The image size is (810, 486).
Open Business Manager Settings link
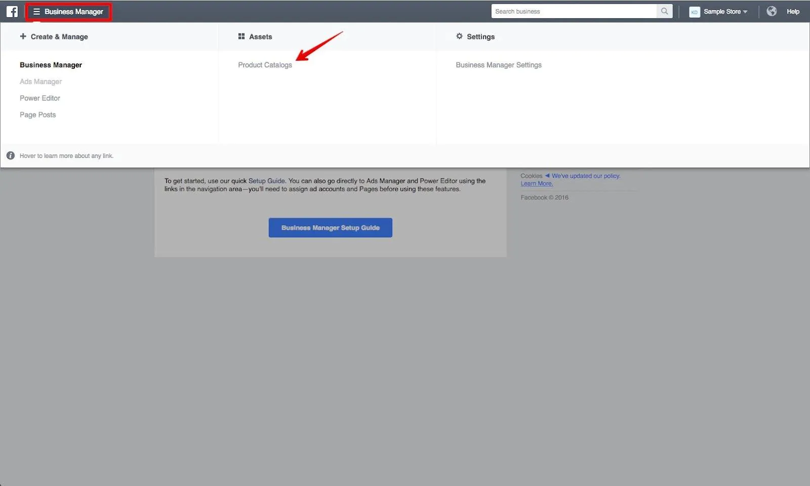pos(499,65)
